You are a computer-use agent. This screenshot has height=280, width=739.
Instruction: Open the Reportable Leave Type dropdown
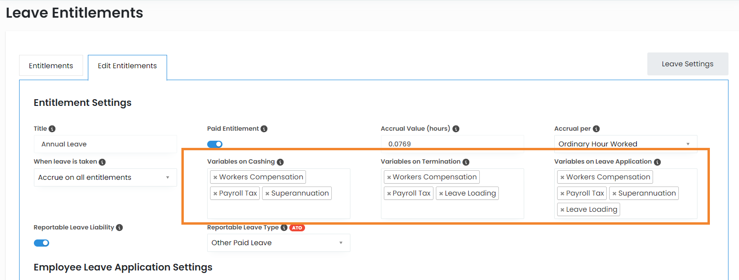[x=278, y=243]
